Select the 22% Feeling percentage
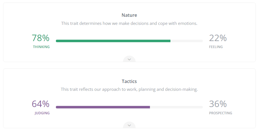 (x=218, y=38)
